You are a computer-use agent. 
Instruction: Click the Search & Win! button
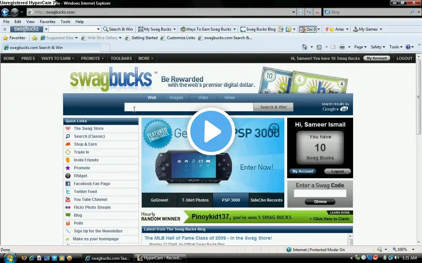pyautogui.click(x=273, y=107)
